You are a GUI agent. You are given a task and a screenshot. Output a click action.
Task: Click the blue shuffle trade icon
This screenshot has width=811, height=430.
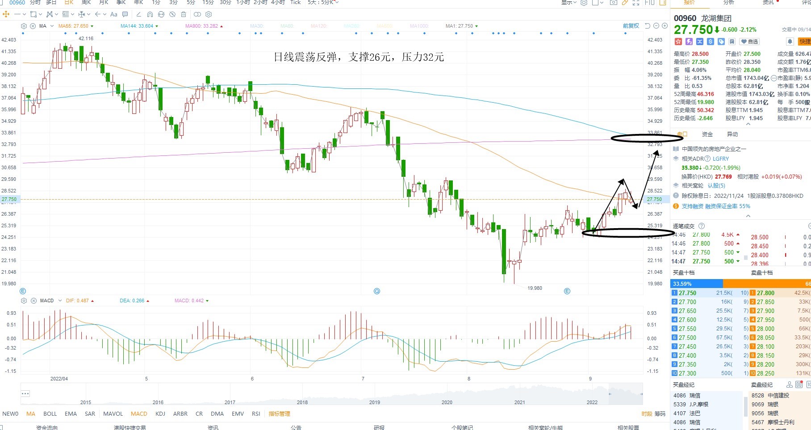point(700,42)
